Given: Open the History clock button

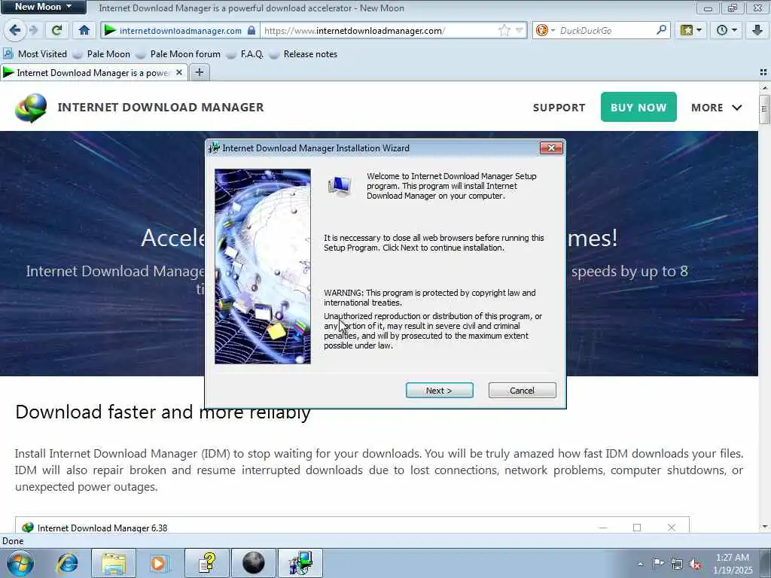Looking at the screenshot, I should click(x=727, y=30).
